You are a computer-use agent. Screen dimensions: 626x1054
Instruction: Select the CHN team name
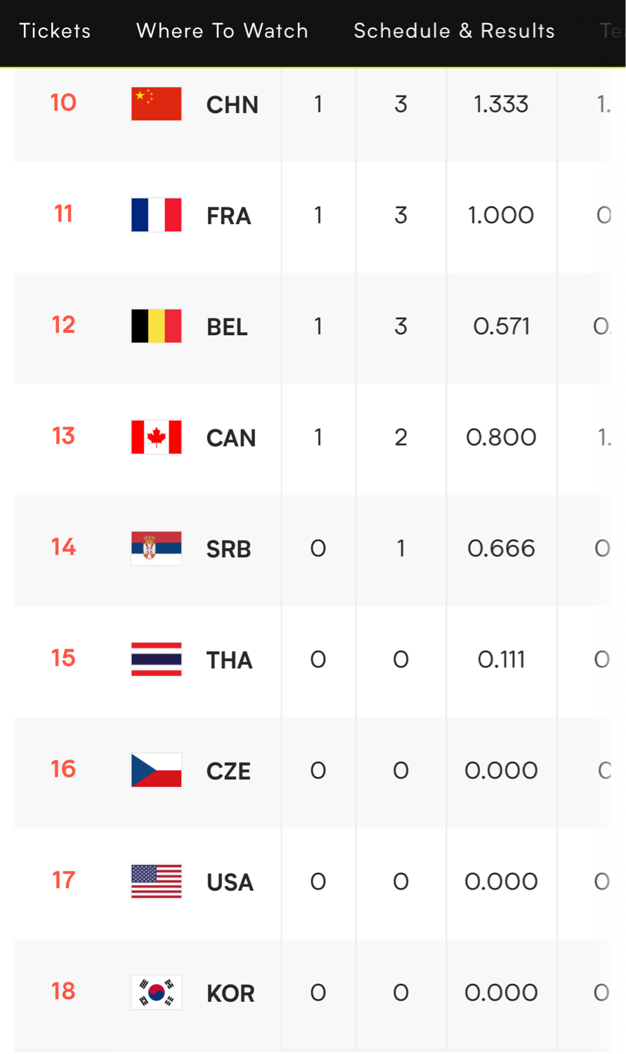[233, 105]
